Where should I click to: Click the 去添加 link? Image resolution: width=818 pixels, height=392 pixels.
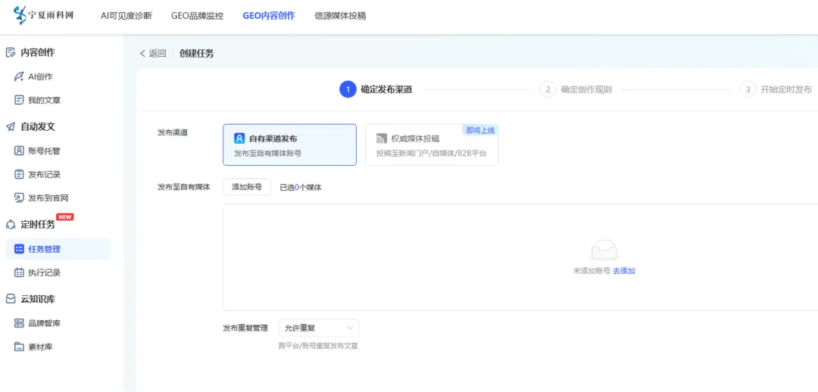click(x=624, y=271)
